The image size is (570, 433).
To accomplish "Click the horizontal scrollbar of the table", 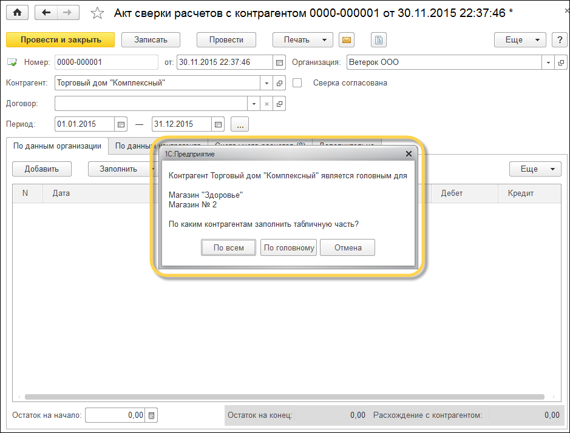I will pyautogui.click(x=284, y=397).
